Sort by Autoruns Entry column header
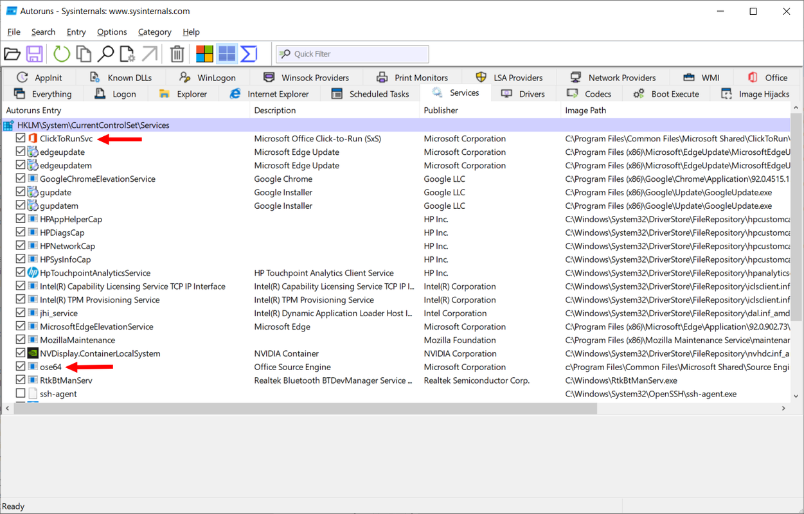 pos(126,111)
